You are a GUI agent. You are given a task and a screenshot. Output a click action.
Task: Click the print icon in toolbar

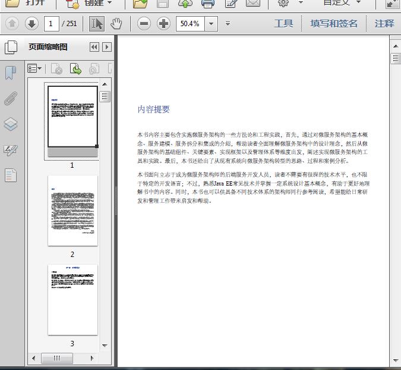click(x=208, y=3)
